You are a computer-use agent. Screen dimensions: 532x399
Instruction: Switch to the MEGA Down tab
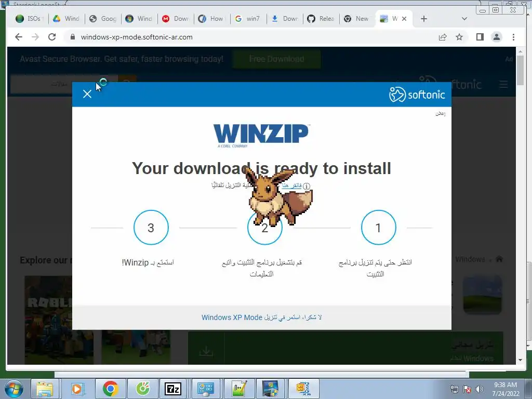(x=176, y=19)
